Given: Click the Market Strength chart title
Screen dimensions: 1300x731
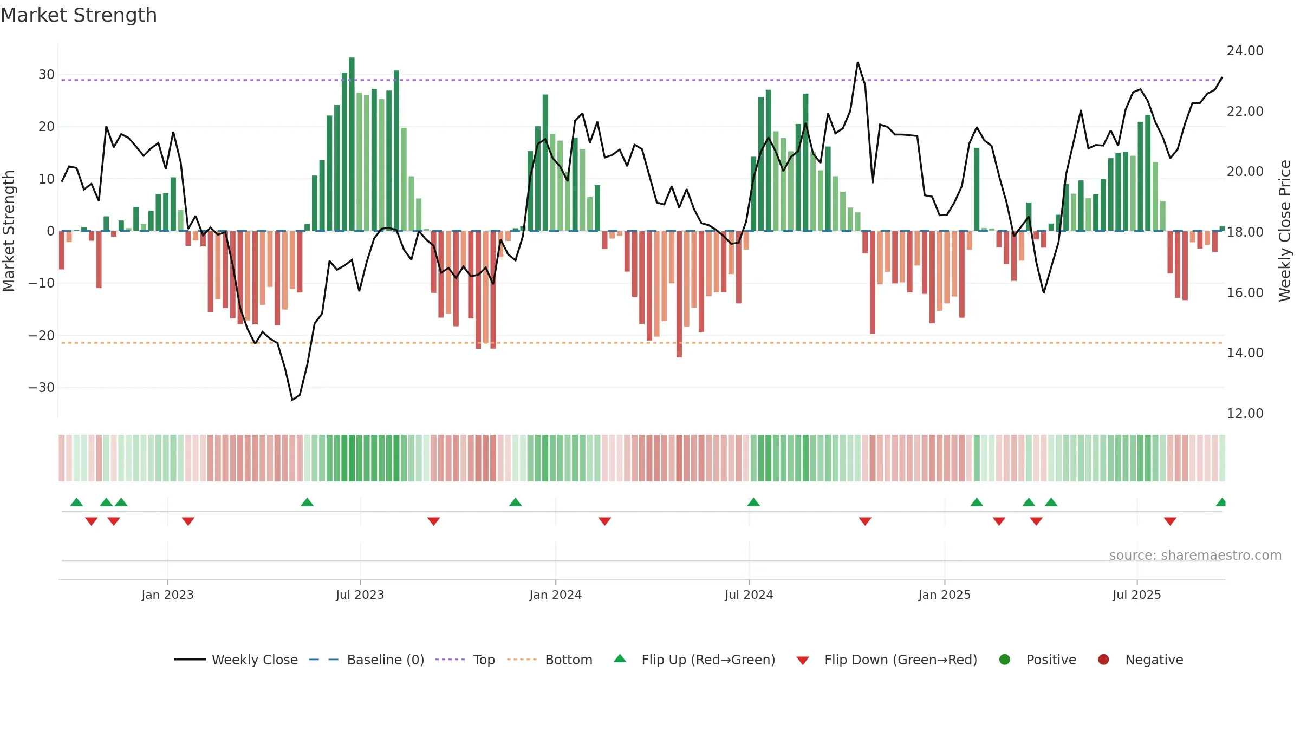Looking at the screenshot, I should 79,15.
